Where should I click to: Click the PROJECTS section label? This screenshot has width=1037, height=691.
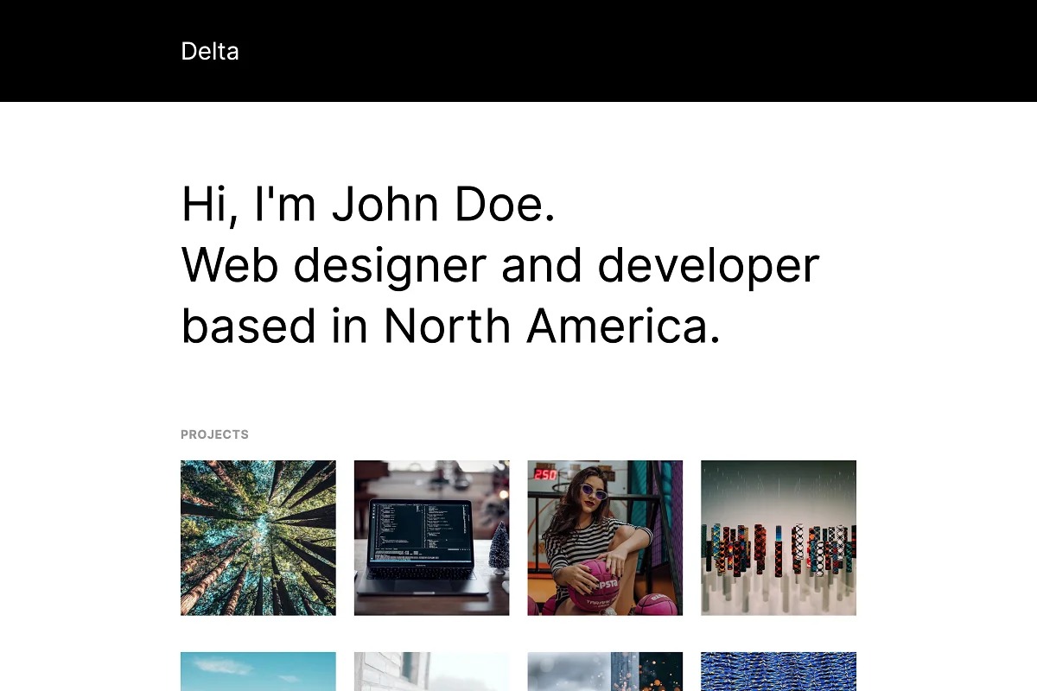[214, 434]
